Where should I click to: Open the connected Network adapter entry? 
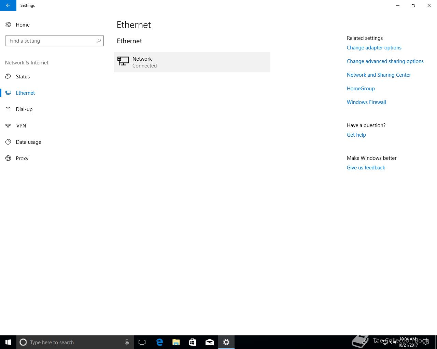click(192, 62)
